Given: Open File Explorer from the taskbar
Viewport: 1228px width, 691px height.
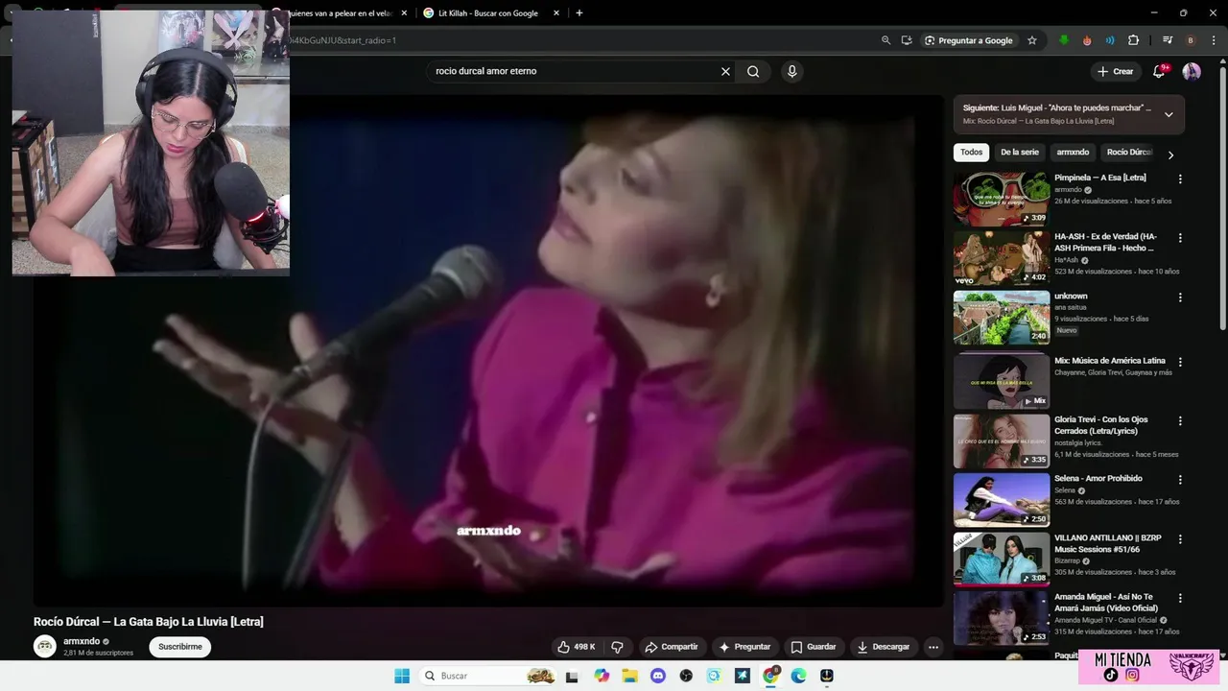Looking at the screenshot, I should [x=630, y=676].
